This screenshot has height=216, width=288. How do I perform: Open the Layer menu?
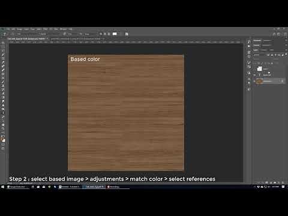[26, 29]
